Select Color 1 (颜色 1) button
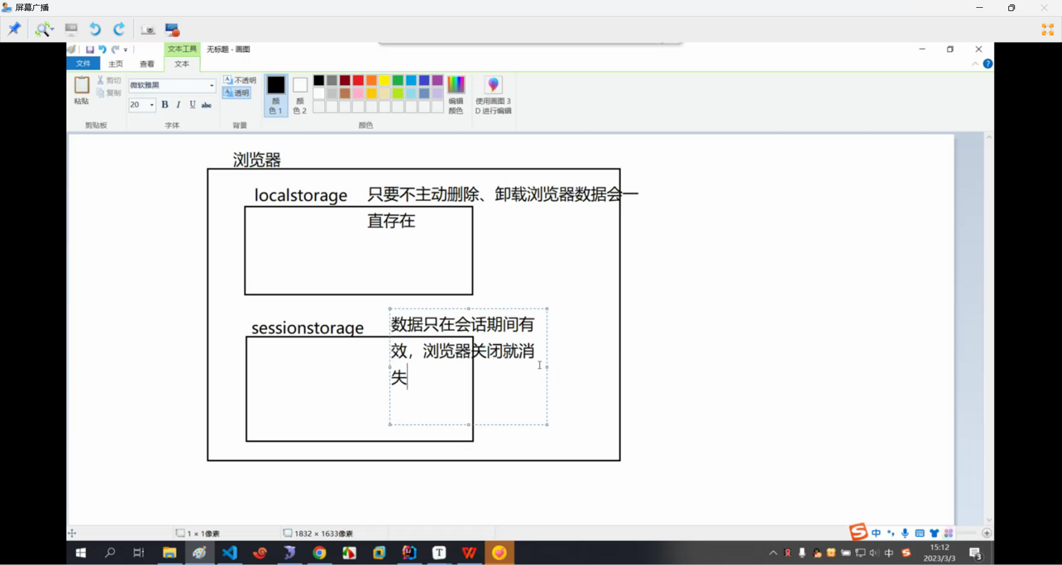Image resolution: width=1062 pixels, height=565 pixels. point(275,95)
